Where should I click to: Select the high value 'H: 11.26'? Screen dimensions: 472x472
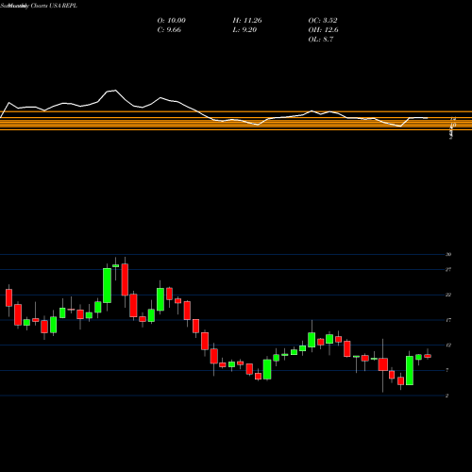(247, 21)
